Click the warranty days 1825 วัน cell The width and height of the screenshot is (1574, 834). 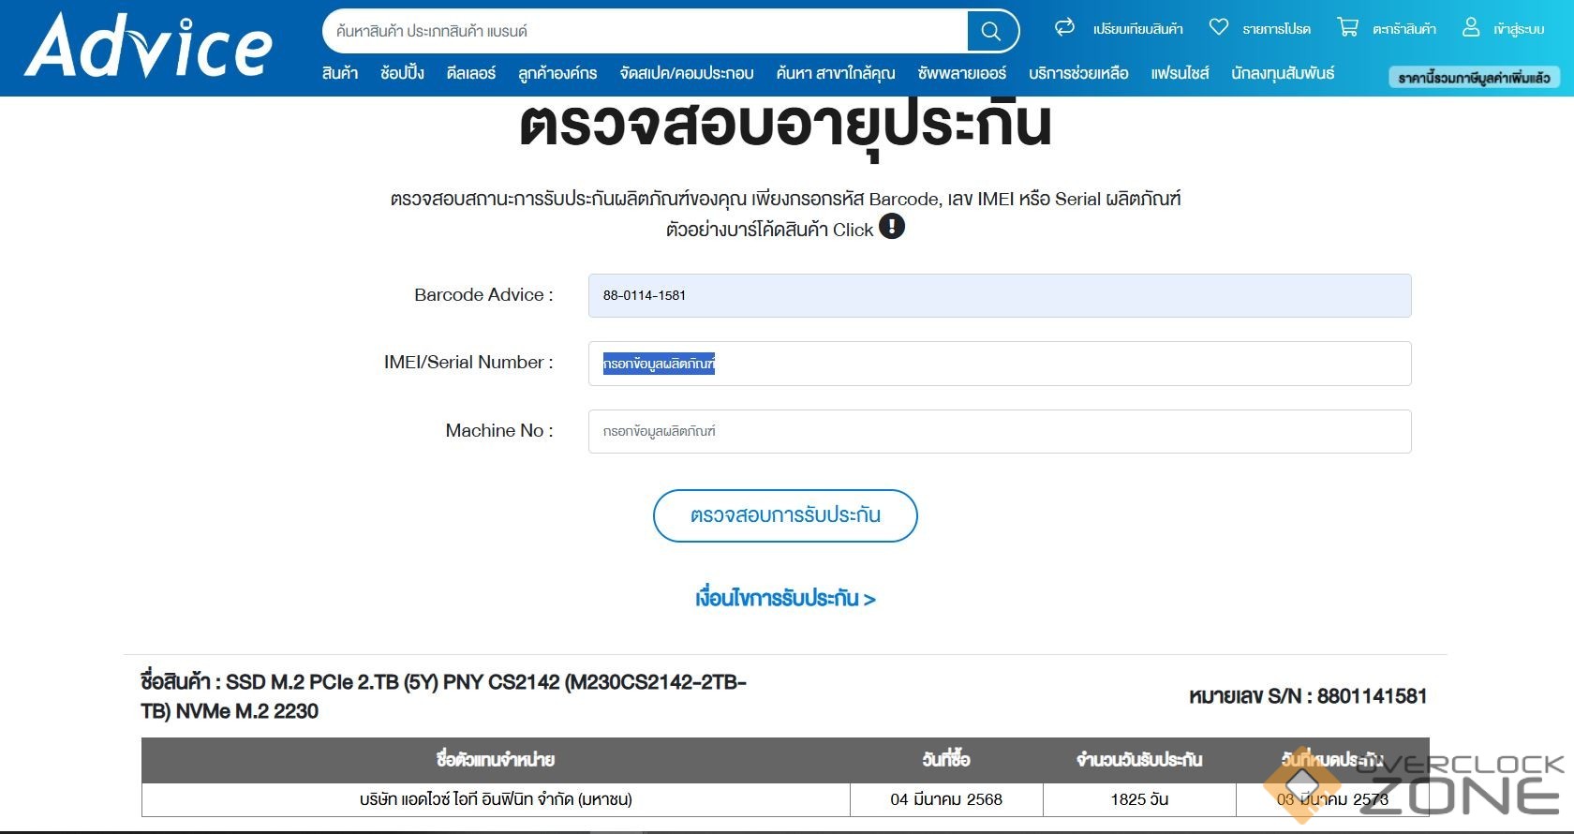[x=1139, y=799]
